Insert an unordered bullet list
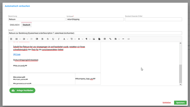190x107 pixels. 17,39
